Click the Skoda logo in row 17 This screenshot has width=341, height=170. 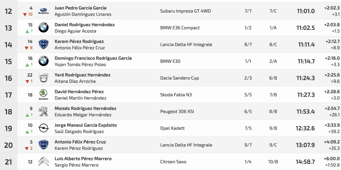click(x=43, y=95)
